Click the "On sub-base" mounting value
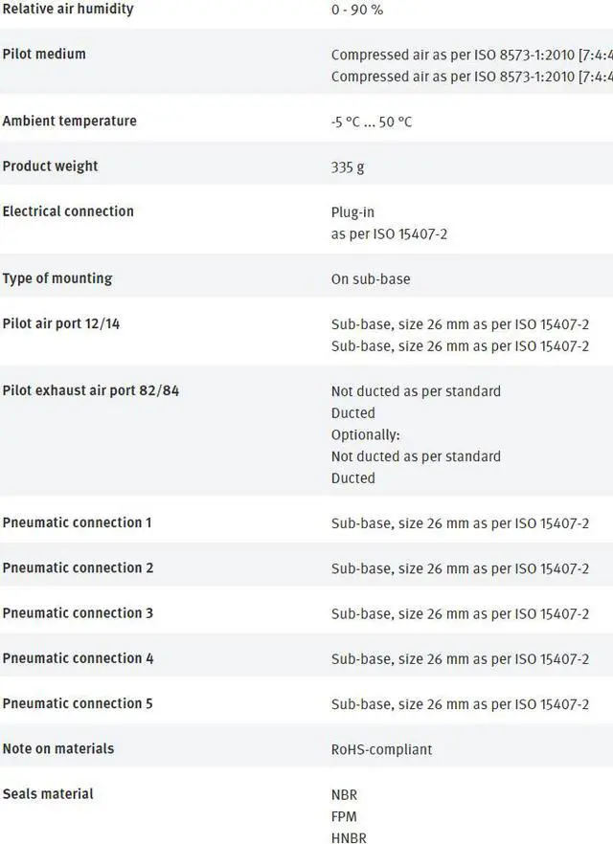The height and width of the screenshot is (844, 613). tap(371, 279)
